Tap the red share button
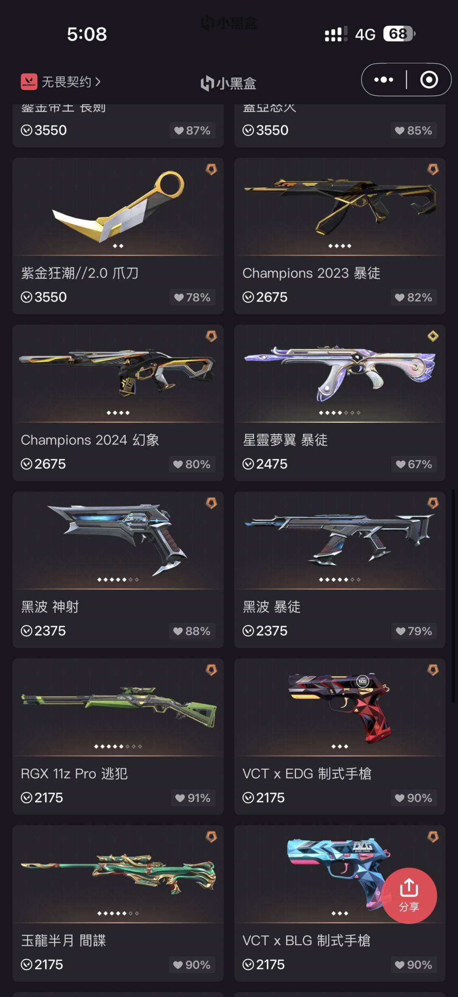Viewport: 458px width, 997px height. (x=409, y=895)
